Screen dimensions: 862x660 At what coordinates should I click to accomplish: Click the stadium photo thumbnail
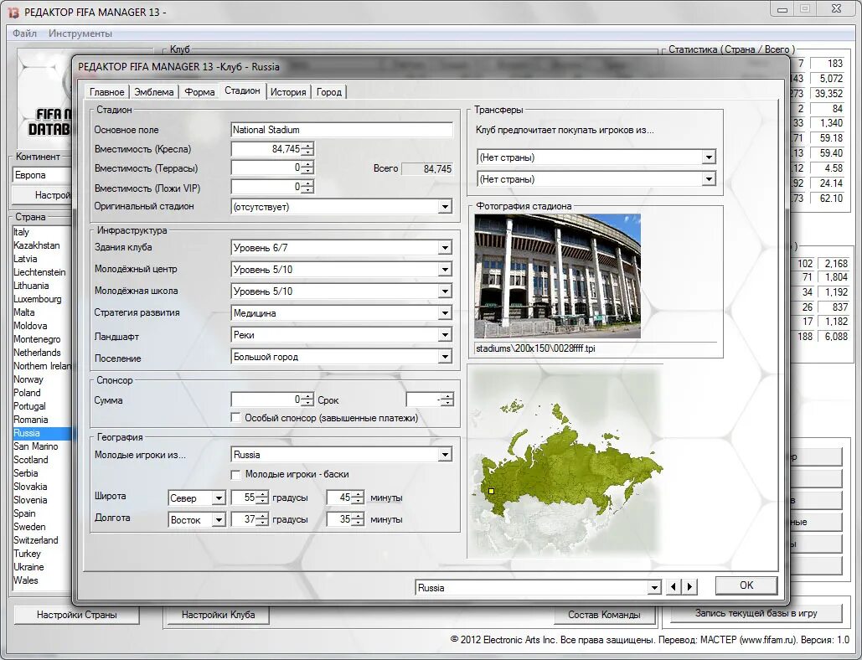(557, 276)
